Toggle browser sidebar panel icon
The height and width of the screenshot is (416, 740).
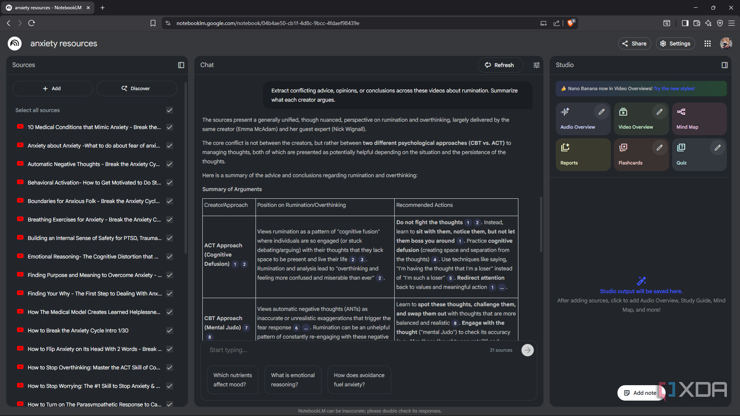[685, 23]
